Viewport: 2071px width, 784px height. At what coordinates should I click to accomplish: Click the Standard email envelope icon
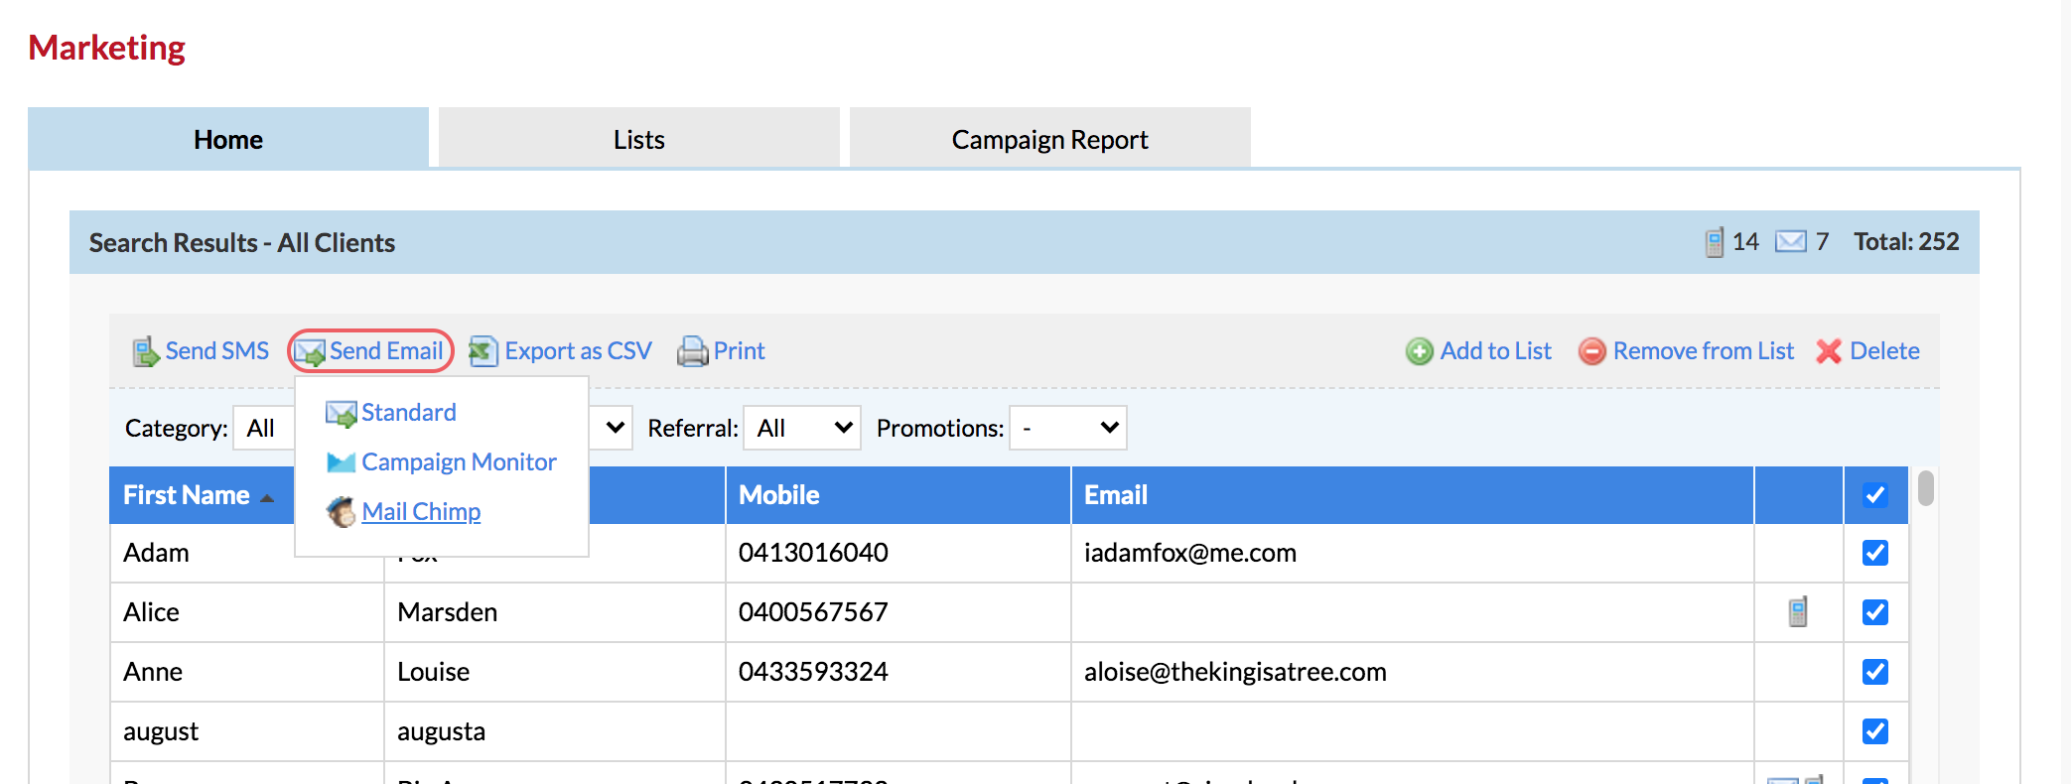pos(342,413)
